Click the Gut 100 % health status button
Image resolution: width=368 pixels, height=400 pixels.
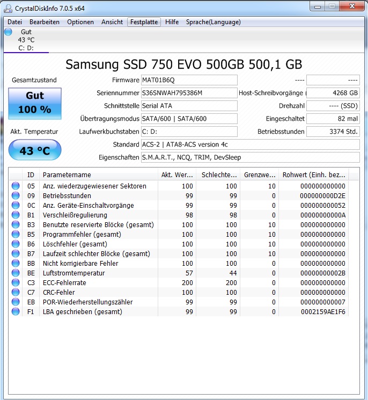tap(35, 104)
